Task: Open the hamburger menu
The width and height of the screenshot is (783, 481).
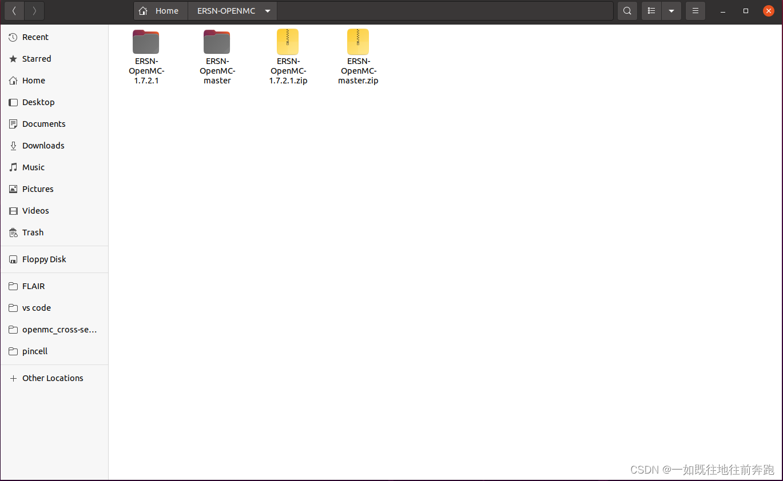Action: (x=695, y=10)
